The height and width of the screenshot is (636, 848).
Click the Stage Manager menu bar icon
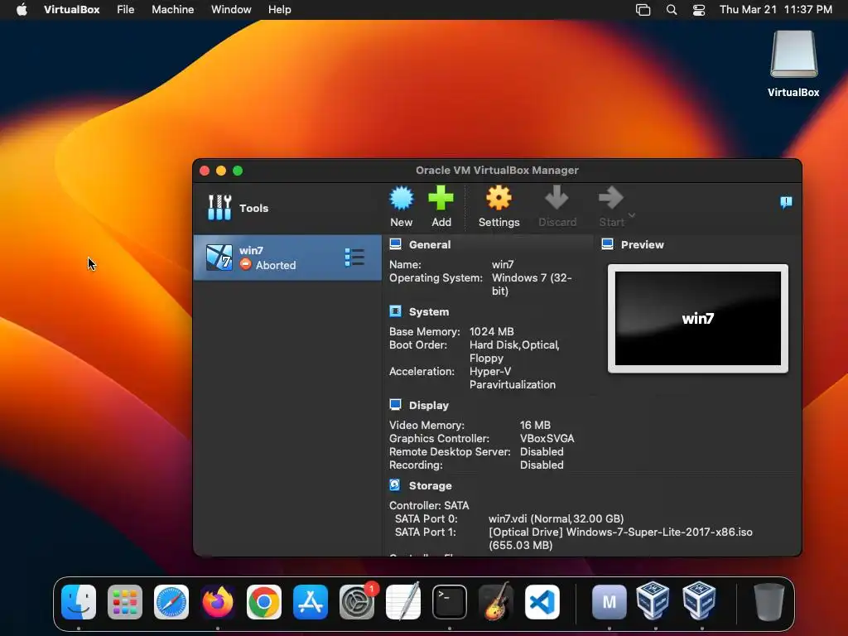click(643, 10)
